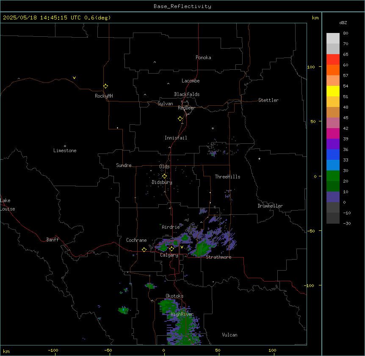
Task: Click the Sylvan label
Action: coord(165,104)
